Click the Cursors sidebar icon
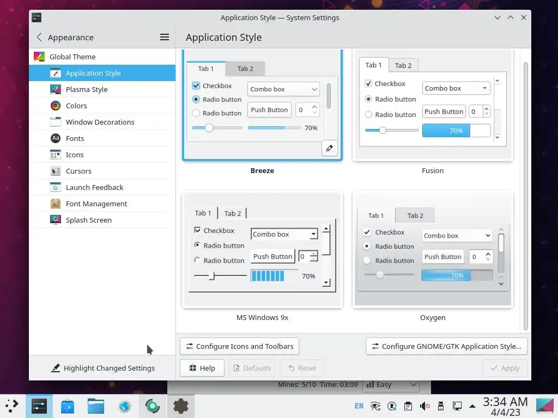Image resolution: width=558 pixels, height=418 pixels. 56,171
